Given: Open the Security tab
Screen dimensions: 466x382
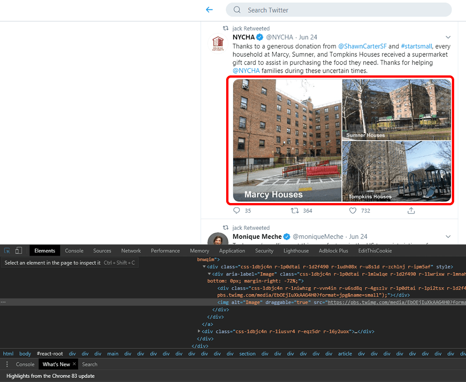Looking at the screenshot, I should coord(264,251).
